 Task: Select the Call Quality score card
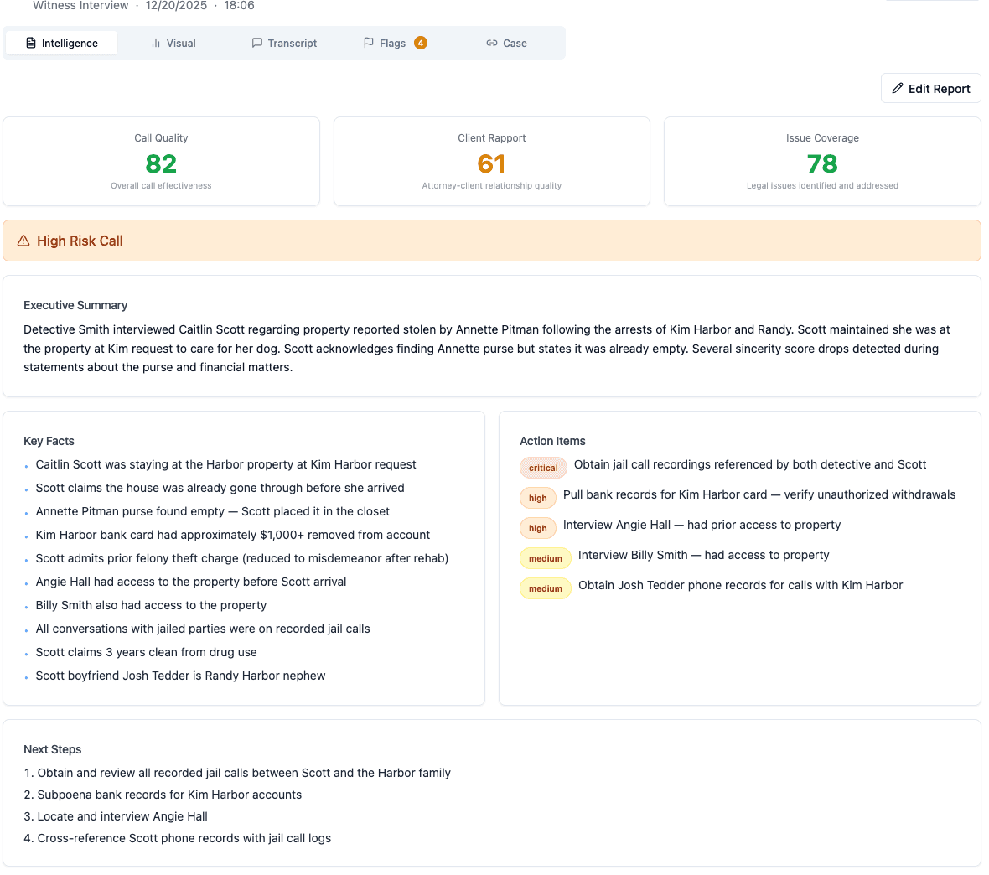[x=161, y=161]
